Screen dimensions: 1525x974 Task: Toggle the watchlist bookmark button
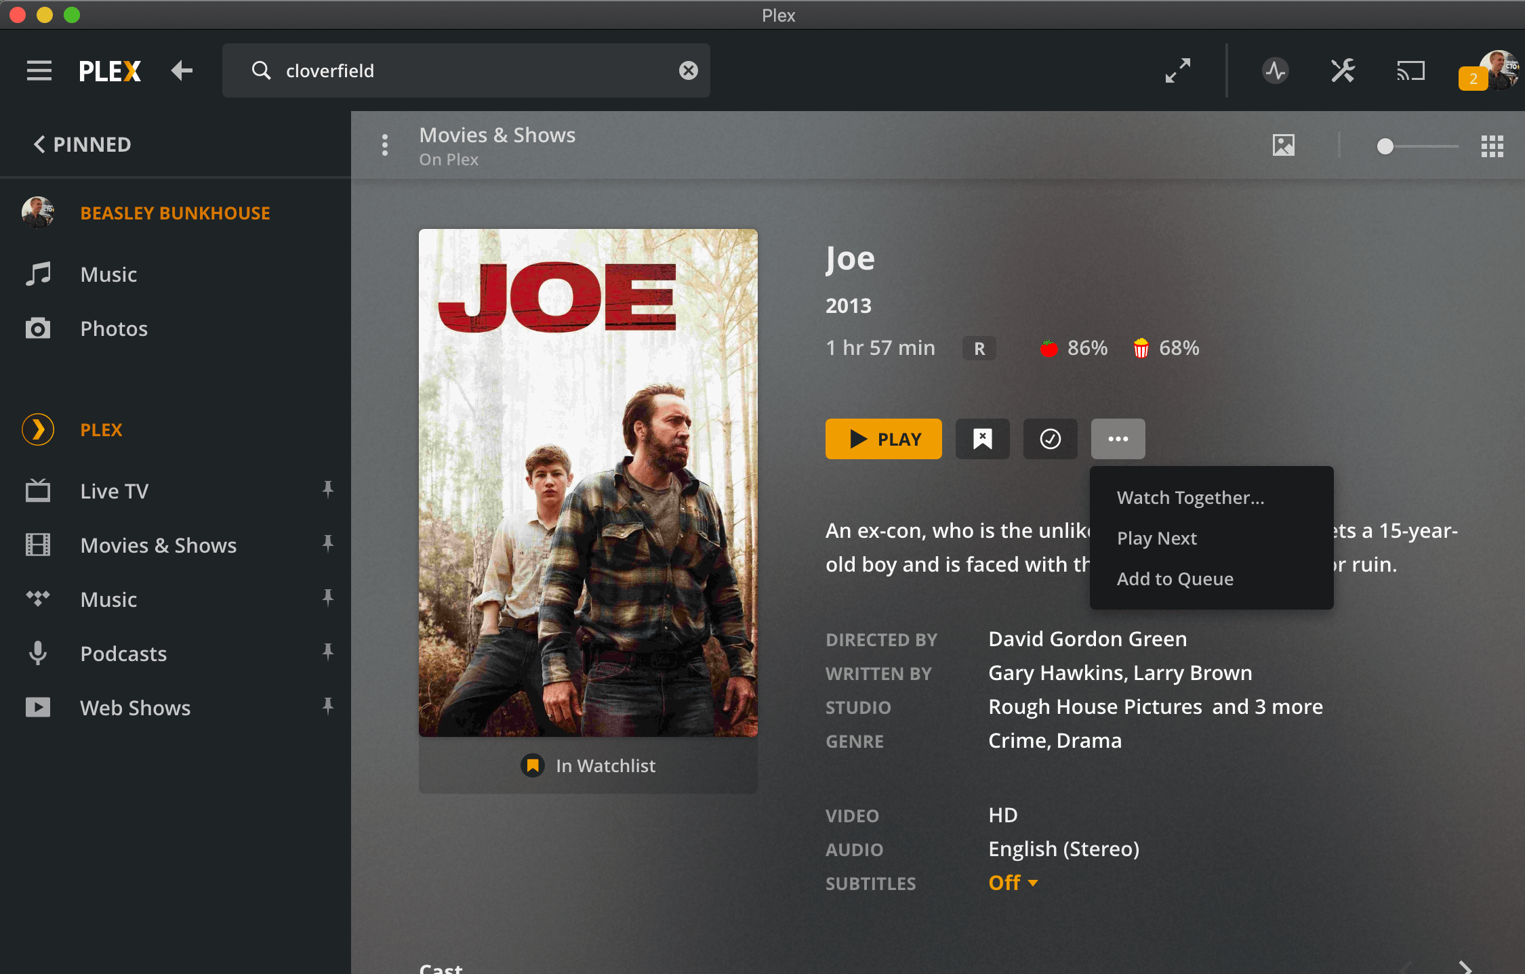click(983, 439)
